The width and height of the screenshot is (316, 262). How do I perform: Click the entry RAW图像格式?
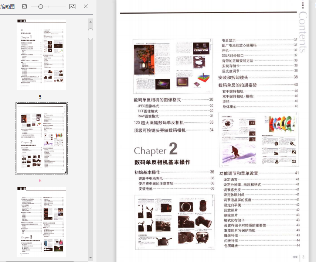(x=148, y=116)
